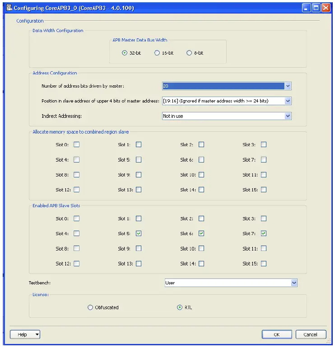
Task: Check combined region Slot 15
Action: coord(264,190)
